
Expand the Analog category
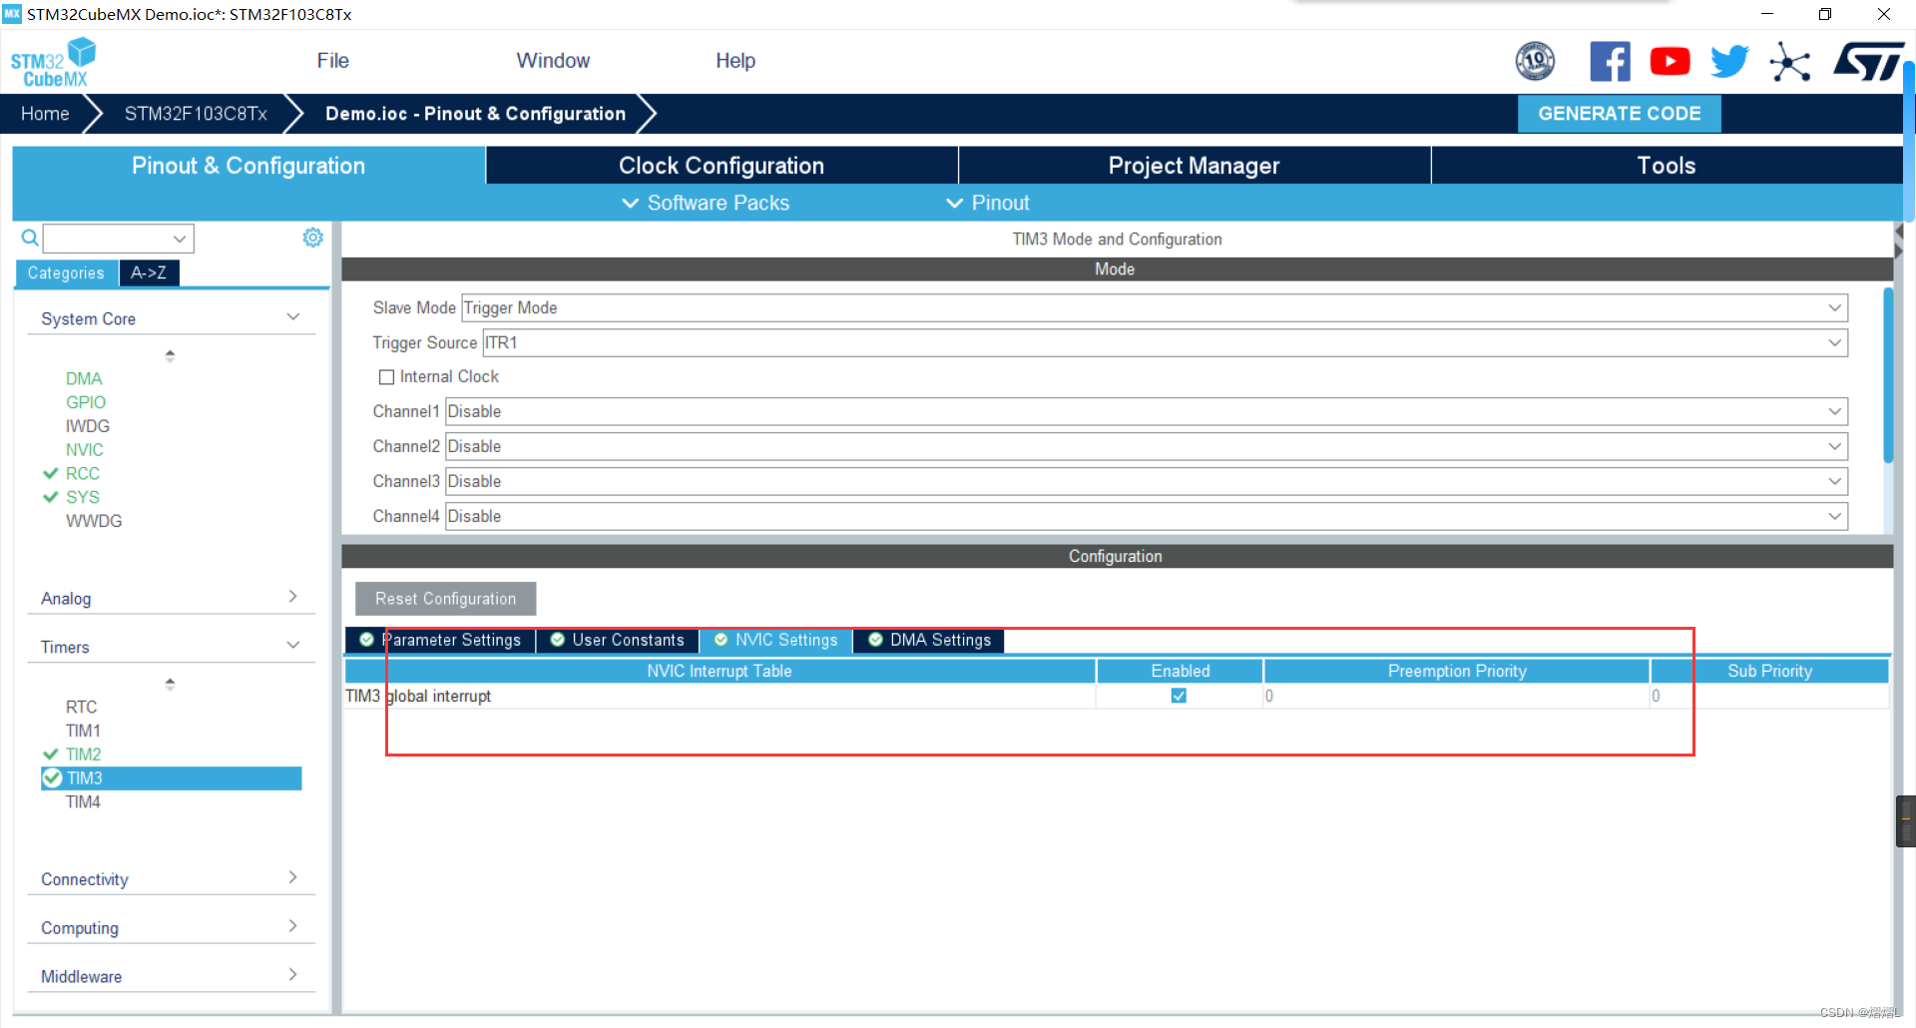click(x=170, y=598)
